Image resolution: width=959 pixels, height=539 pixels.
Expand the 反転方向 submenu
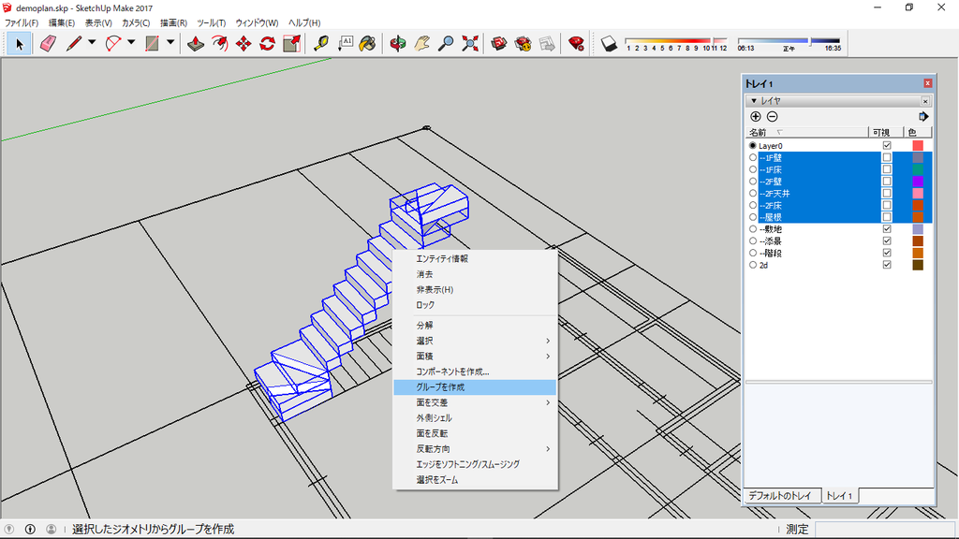(475, 448)
